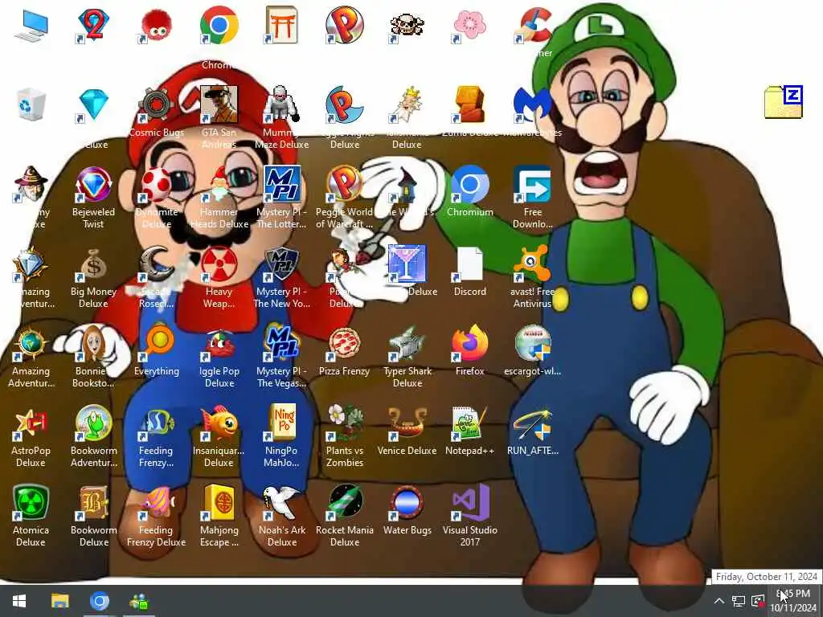823x617 pixels.
Task: Select Bonnie's Bookstore shortcut
Action: (x=93, y=344)
